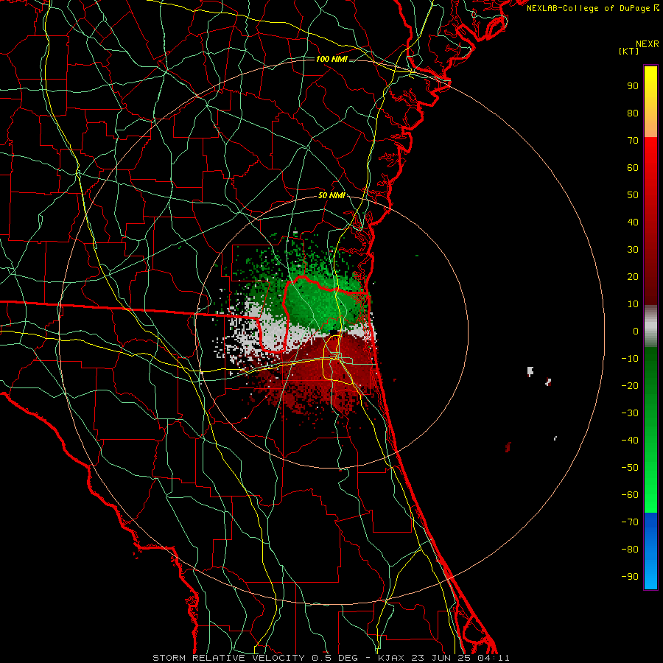Click the positive 40 scale value
The height and width of the screenshot is (663, 663).
tap(633, 222)
